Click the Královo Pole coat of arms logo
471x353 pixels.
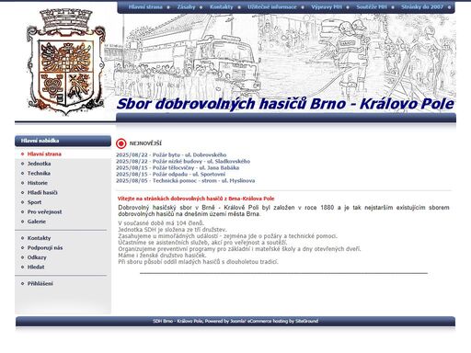65,62
